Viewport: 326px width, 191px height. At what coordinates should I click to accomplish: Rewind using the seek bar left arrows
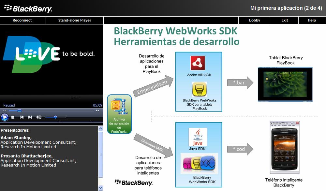tap(4, 110)
